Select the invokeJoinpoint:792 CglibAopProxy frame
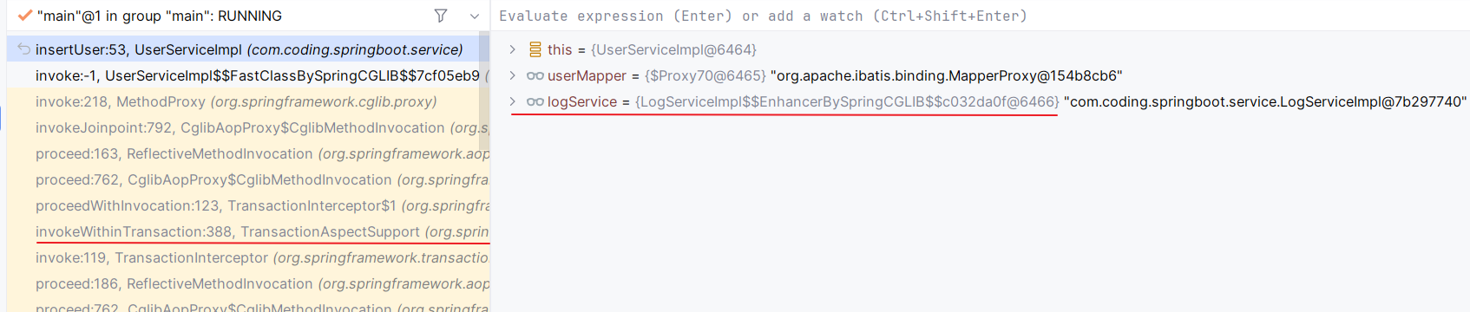 click(x=248, y=127)
